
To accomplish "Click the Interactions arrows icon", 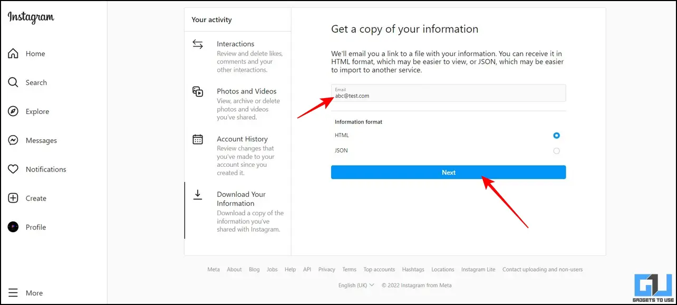I will tap(198, 44).
